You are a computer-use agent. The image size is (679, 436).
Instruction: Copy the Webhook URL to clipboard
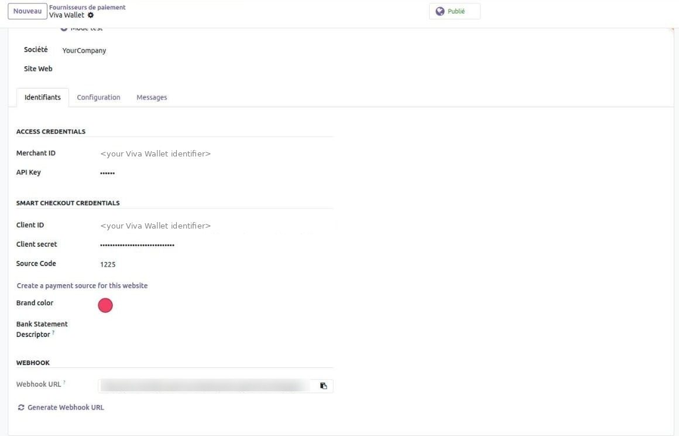pyautogui.click(x=323, y=386)
